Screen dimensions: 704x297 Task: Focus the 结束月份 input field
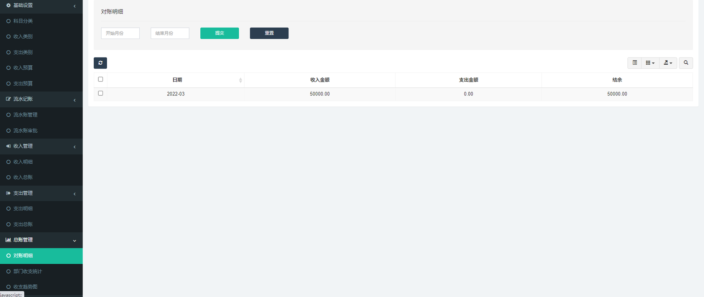coord(170,33)
